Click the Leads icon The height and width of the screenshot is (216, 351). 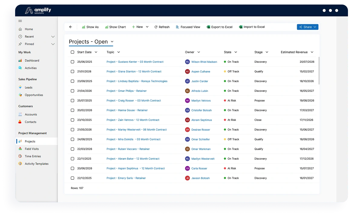20,87
